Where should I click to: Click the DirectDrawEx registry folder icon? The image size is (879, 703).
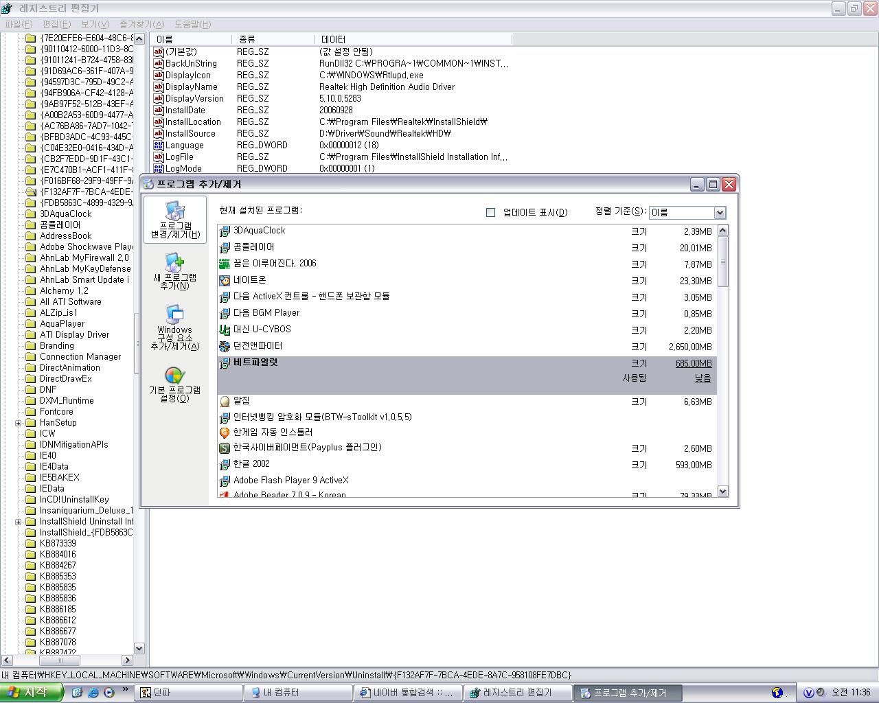pyautogui.click(x=30, y=378)
